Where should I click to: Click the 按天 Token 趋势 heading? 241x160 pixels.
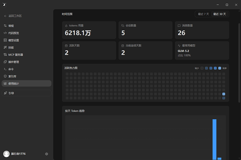(x=75, y=111)
